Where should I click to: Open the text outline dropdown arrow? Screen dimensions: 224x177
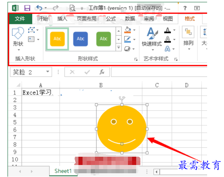pos(174,39)
